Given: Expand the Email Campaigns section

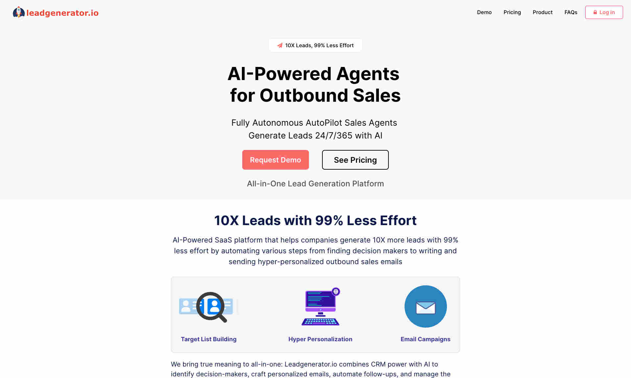Looking at the screenshot, I should point(425,339).
